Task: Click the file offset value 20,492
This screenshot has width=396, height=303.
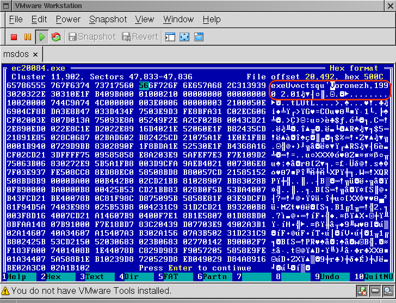Action: (x=320, y=77)
